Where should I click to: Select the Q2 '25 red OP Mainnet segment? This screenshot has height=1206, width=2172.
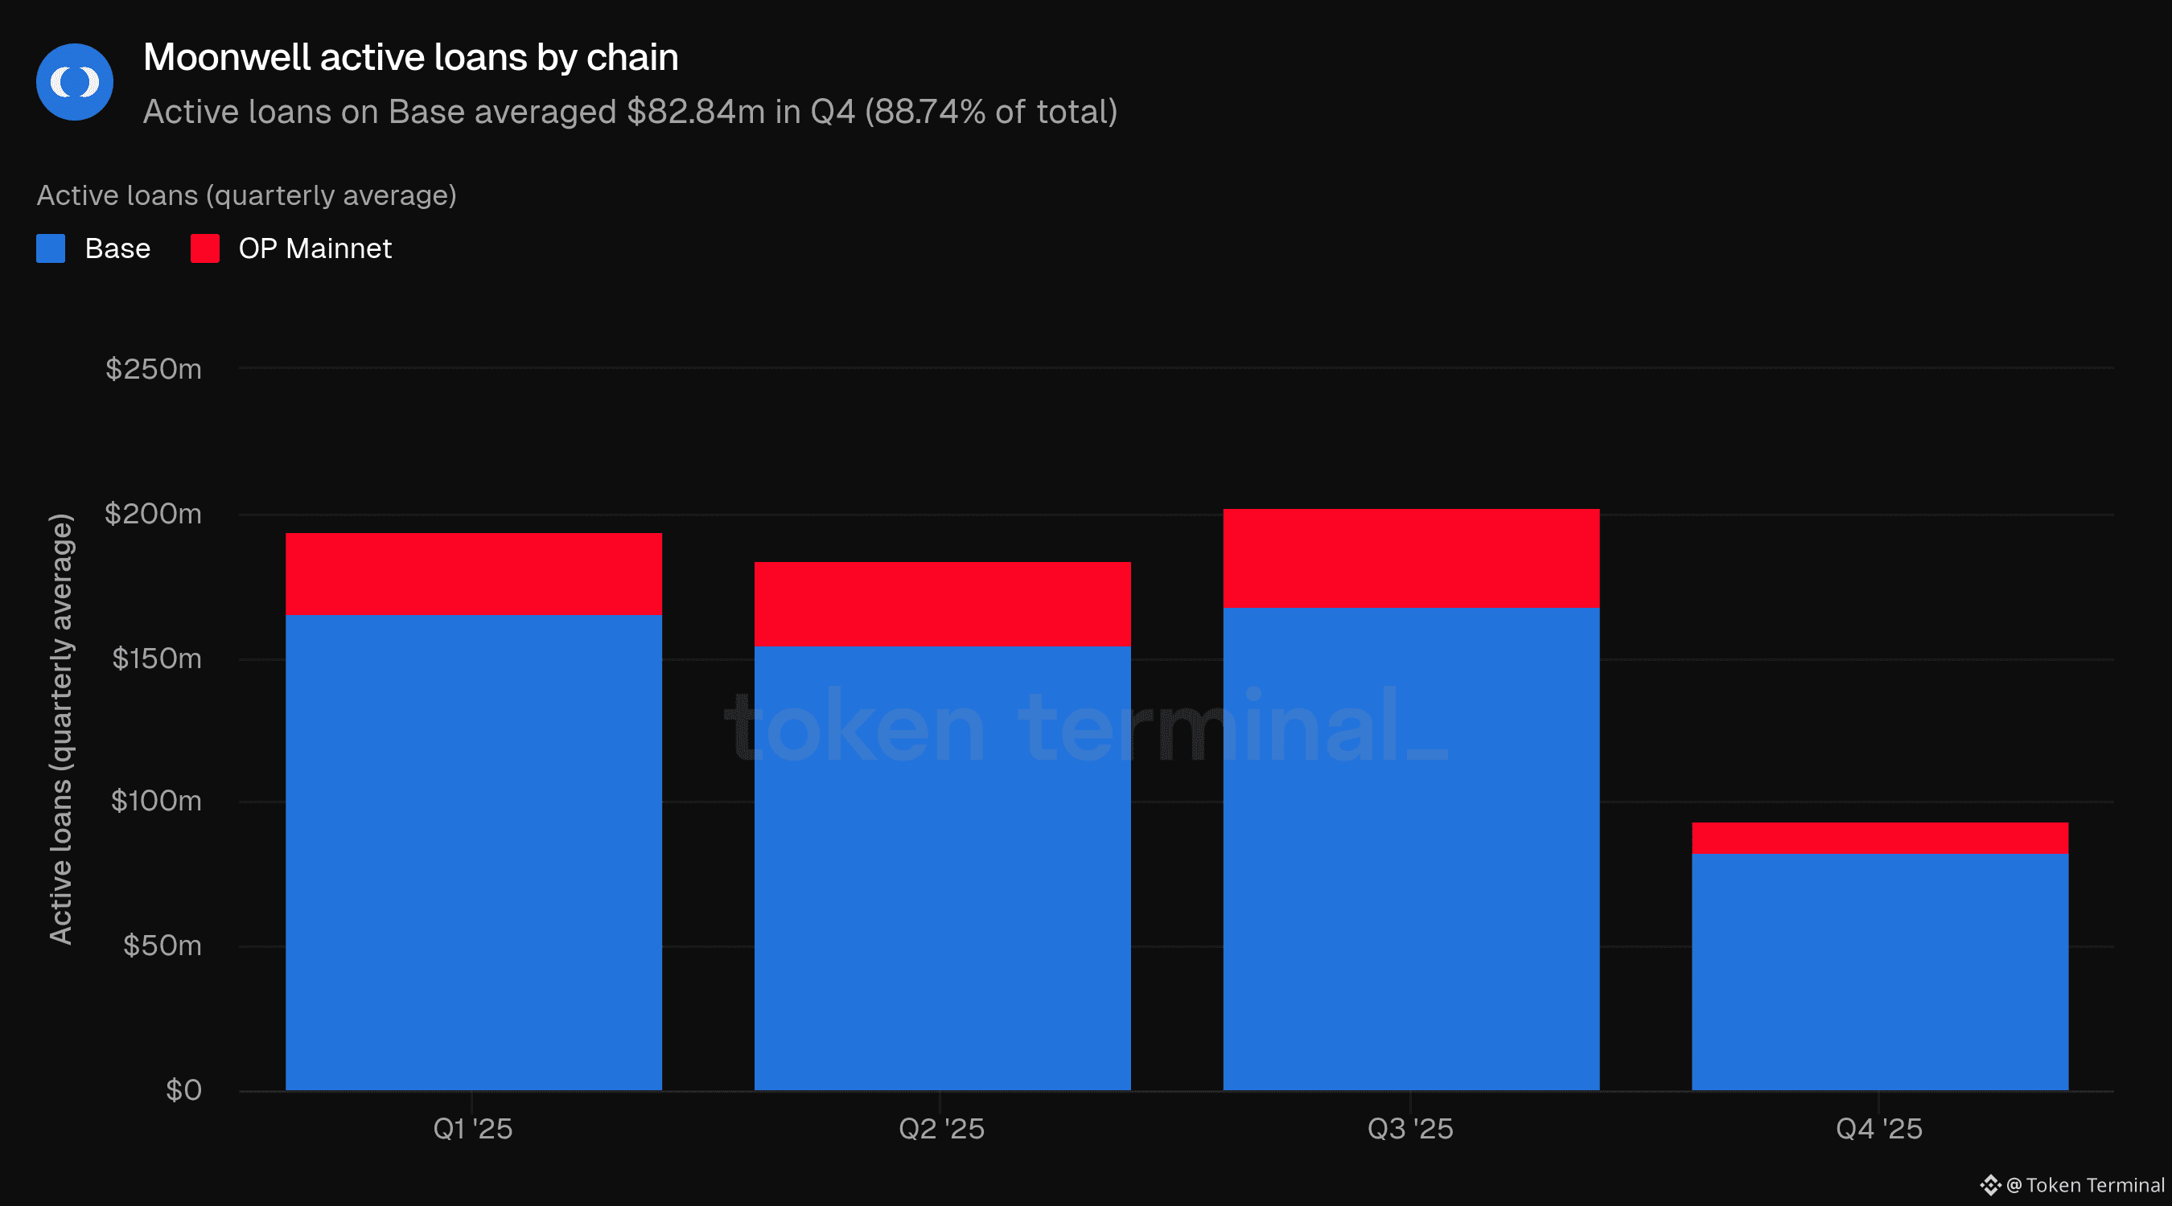pyautogui.click(x=942, y=604)
